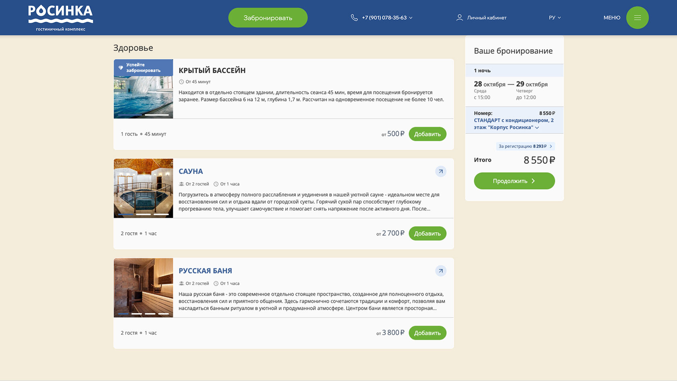
Task: Click the green Забронировать button
Action: (x=268, y=18)
